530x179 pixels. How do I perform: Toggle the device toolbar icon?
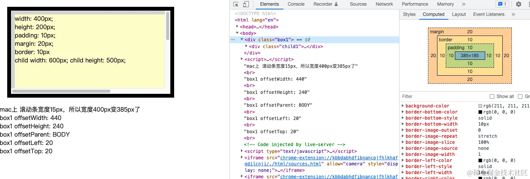point(246,4)
